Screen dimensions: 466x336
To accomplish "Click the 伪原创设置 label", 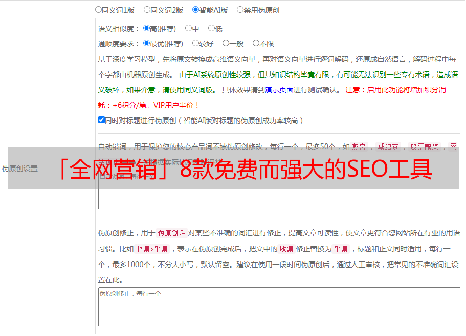I will coord(19,169).
